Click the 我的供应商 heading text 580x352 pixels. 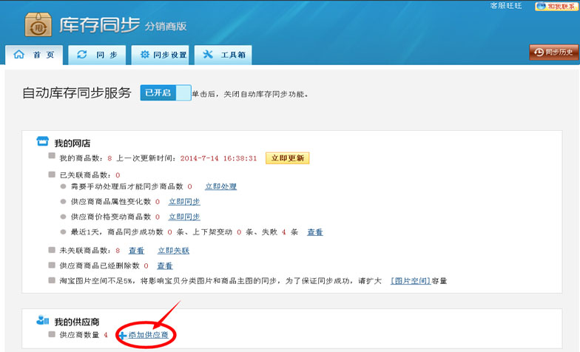(77, 322)
